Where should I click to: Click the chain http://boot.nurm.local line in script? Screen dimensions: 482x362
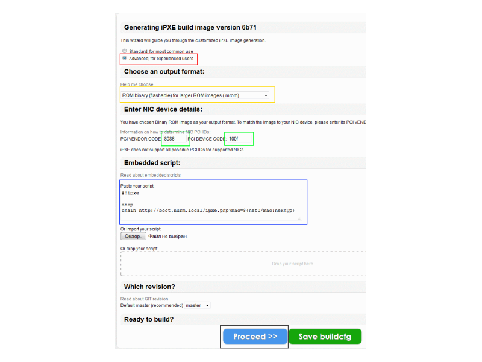tap(208, 210)
